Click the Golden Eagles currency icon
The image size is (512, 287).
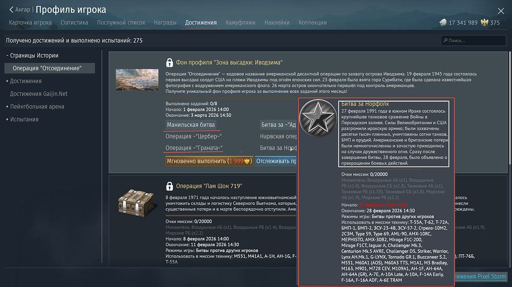click(484, 22)
